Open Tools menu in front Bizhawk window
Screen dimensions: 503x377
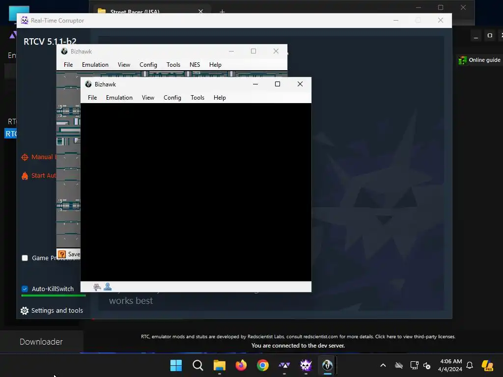(197, 98)
